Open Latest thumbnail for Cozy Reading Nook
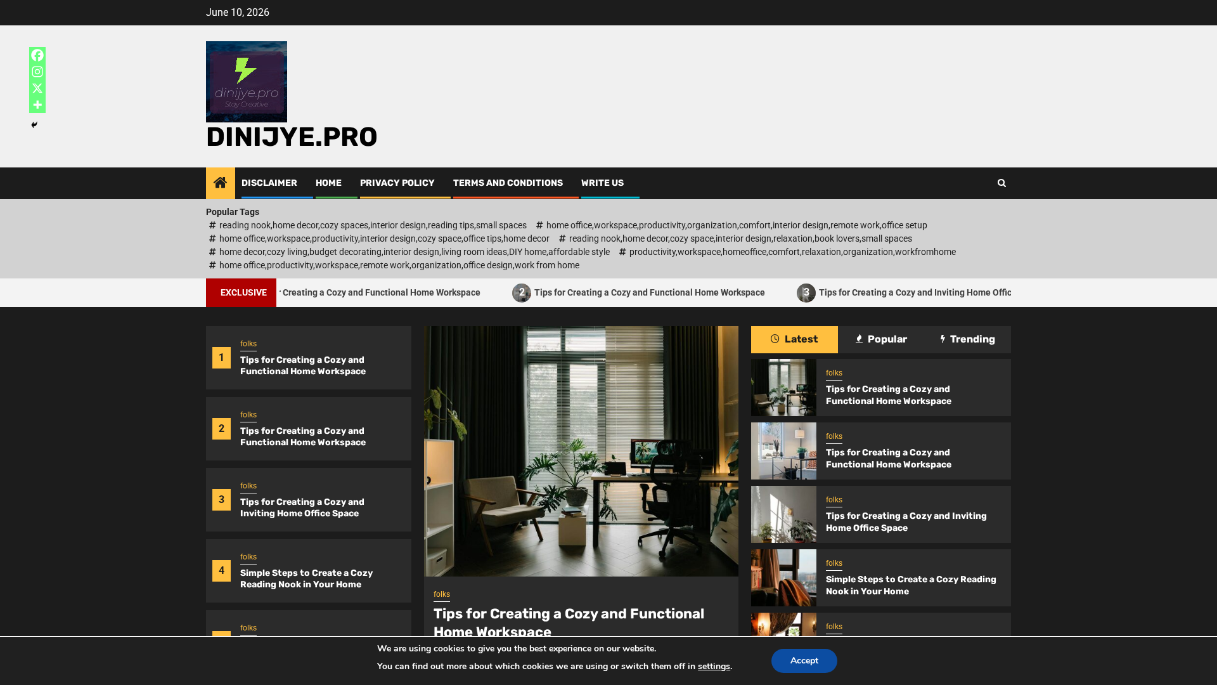The height and width of the screenshot is (685, 1217). point(783,578)
